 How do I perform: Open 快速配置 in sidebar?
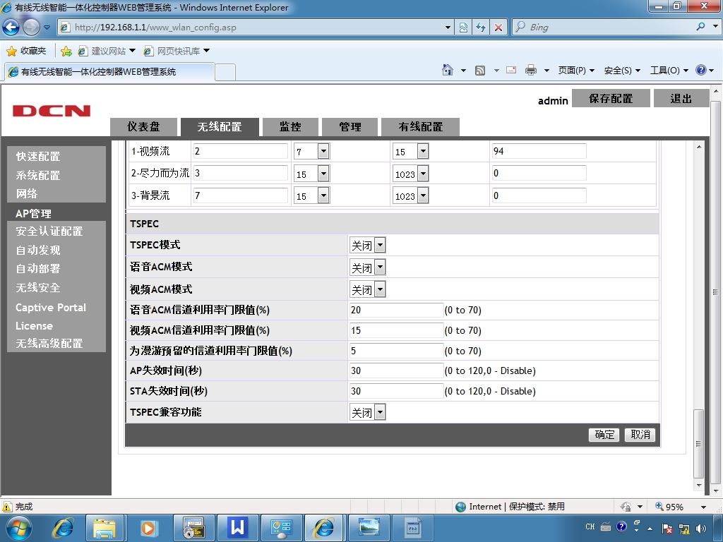coord(38,156)
